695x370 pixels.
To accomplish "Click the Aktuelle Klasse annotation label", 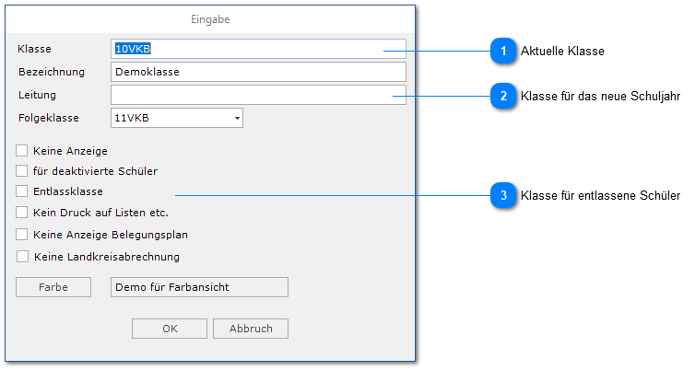I will [x=562, y=52].
